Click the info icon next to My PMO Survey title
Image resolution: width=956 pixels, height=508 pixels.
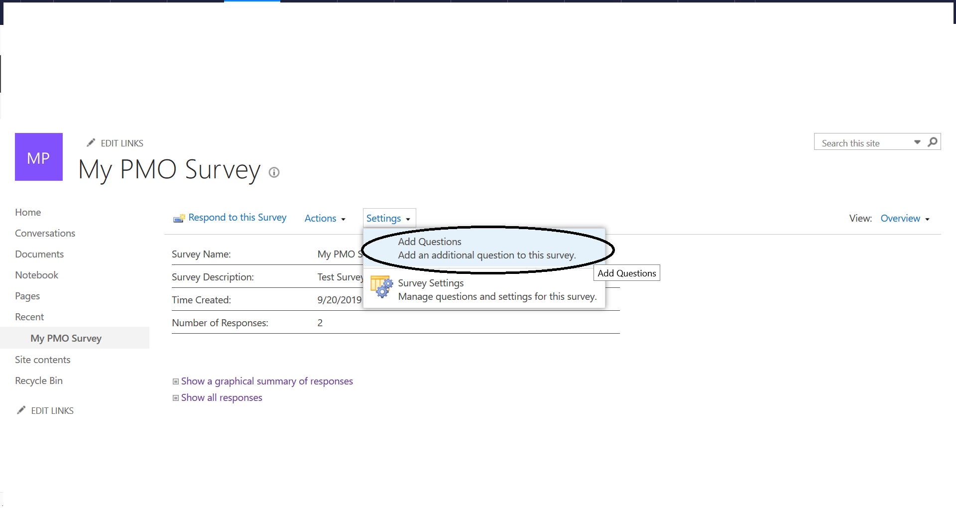pyautogui.click(x=274, y=172)
